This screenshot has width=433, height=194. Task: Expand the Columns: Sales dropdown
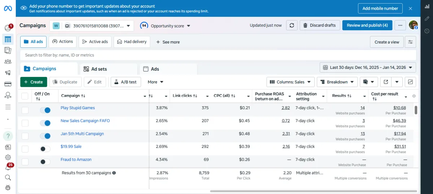click(290, 82)
